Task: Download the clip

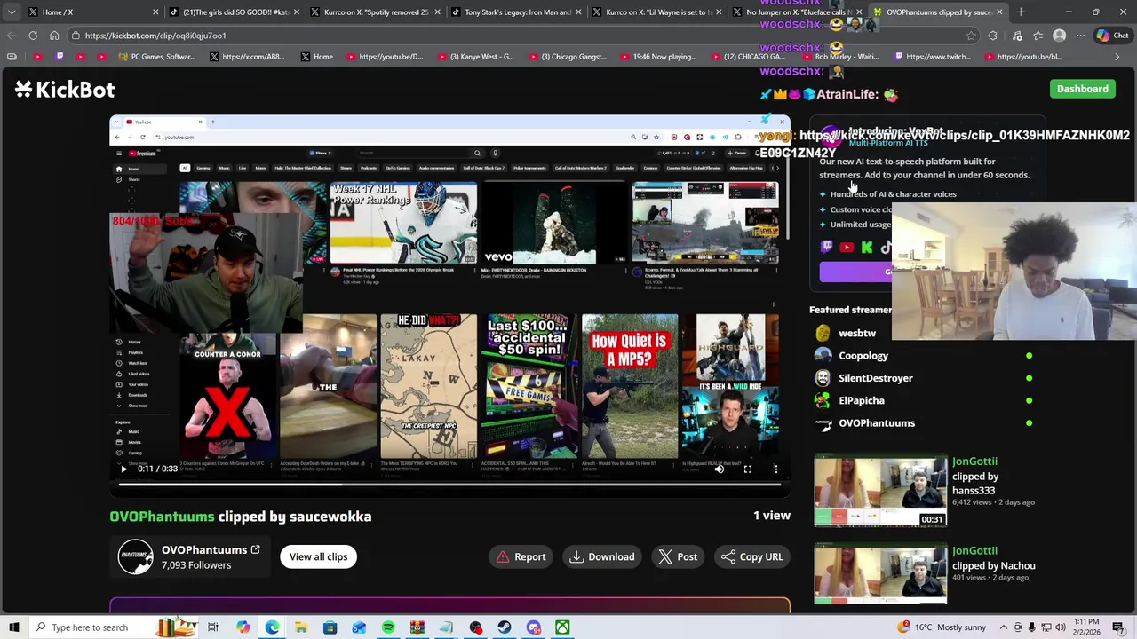Action: 602,556
